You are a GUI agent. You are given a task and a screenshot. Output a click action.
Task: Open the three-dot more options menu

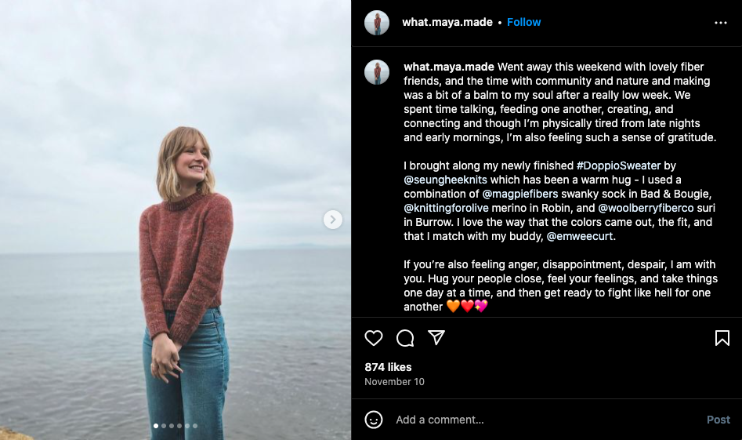click(x=721, y=23)
